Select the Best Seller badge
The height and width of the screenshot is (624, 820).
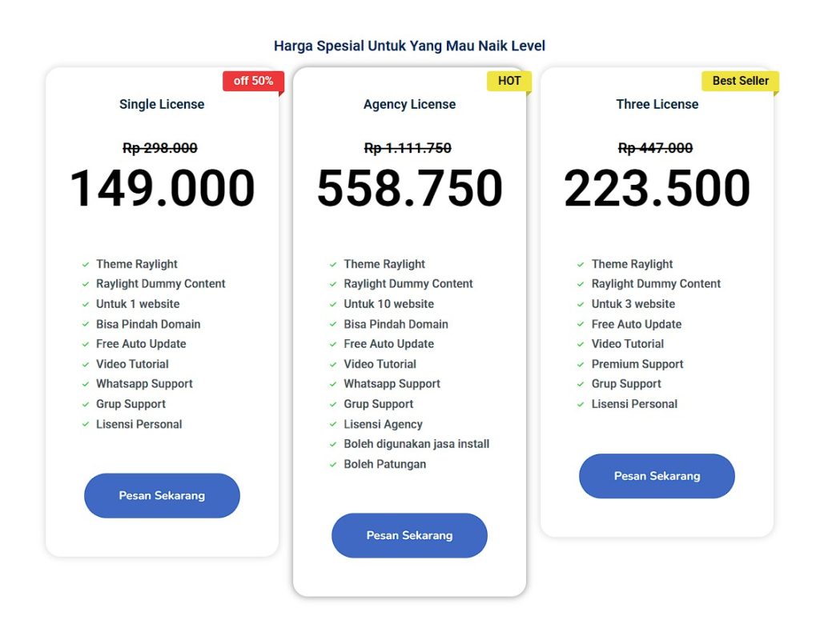(740, 81)
